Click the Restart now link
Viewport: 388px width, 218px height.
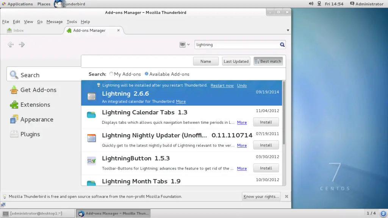(222, 86)
